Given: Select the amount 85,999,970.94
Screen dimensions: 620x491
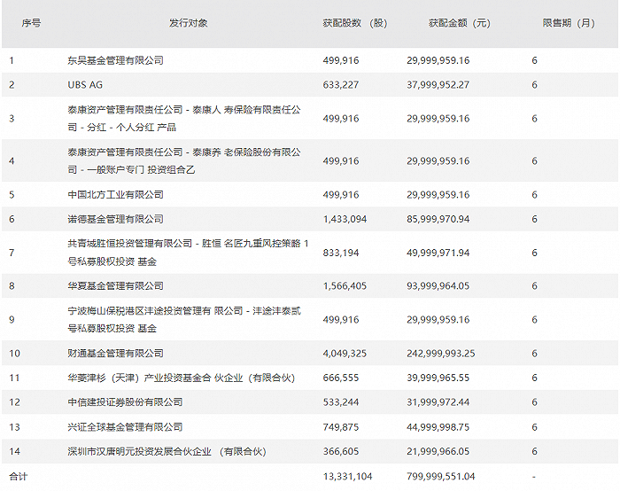Looking at the screenshot, I should point(438,219).
